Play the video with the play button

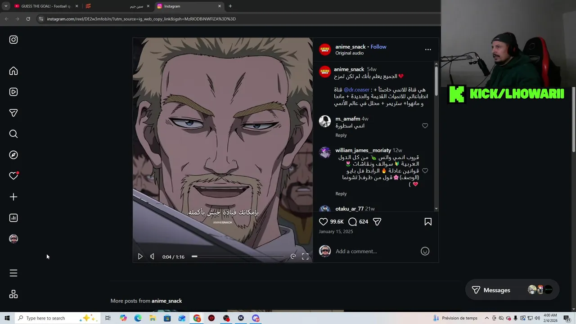coord(140,256)
